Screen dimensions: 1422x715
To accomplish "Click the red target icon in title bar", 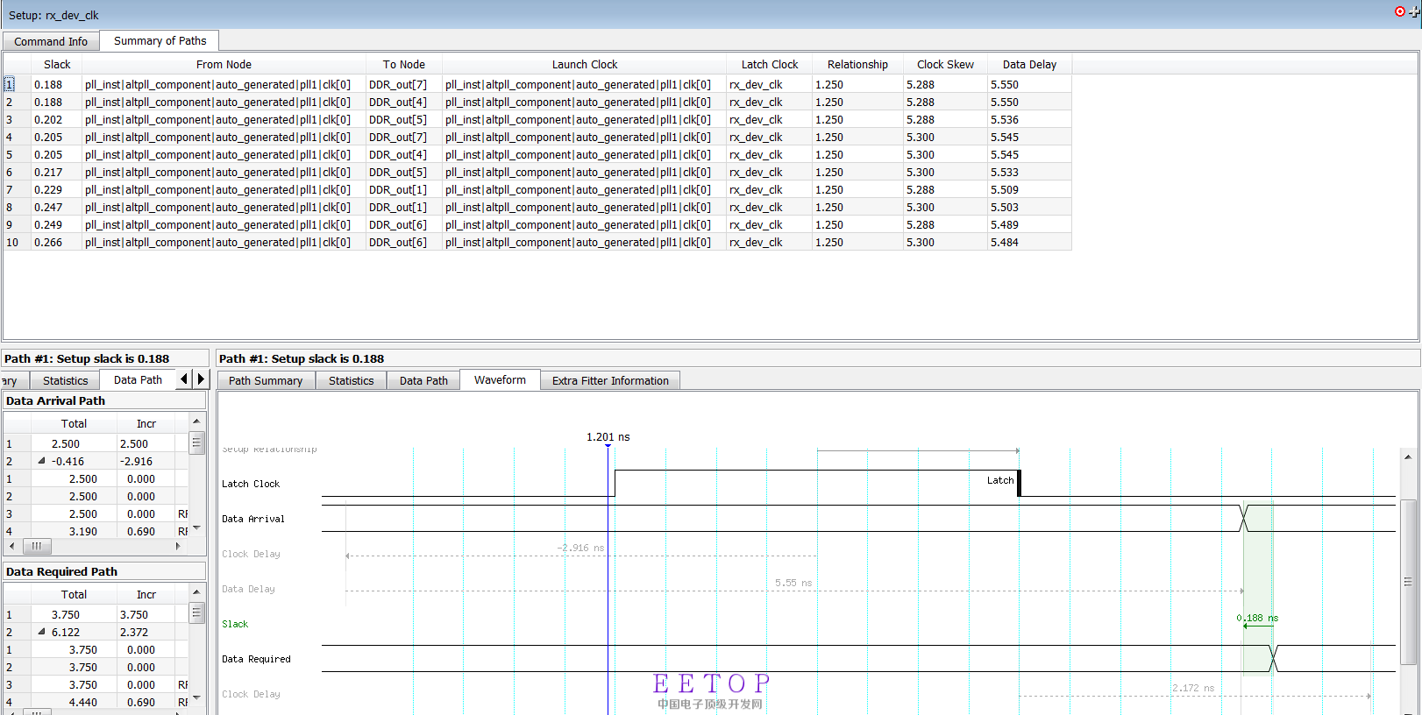I will click(1399, 11).
